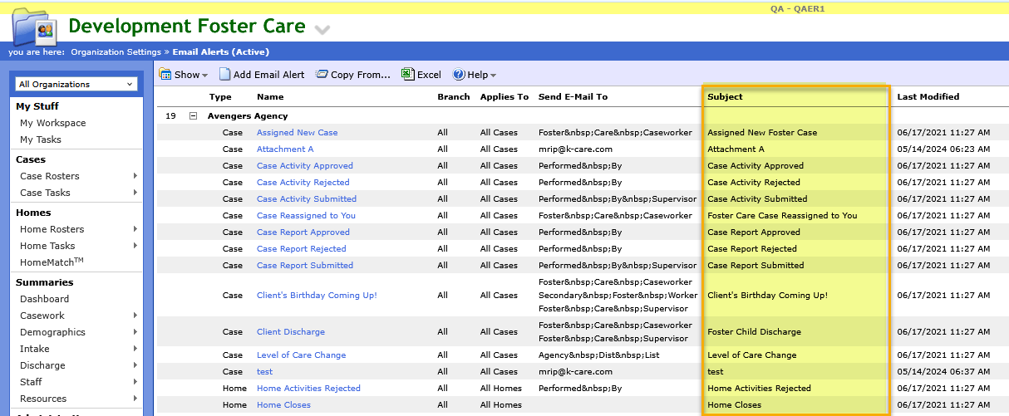The width and height of the screenshot is (1009, 416).
Task: Sort by the Branch column header
Action: point(454,97)
